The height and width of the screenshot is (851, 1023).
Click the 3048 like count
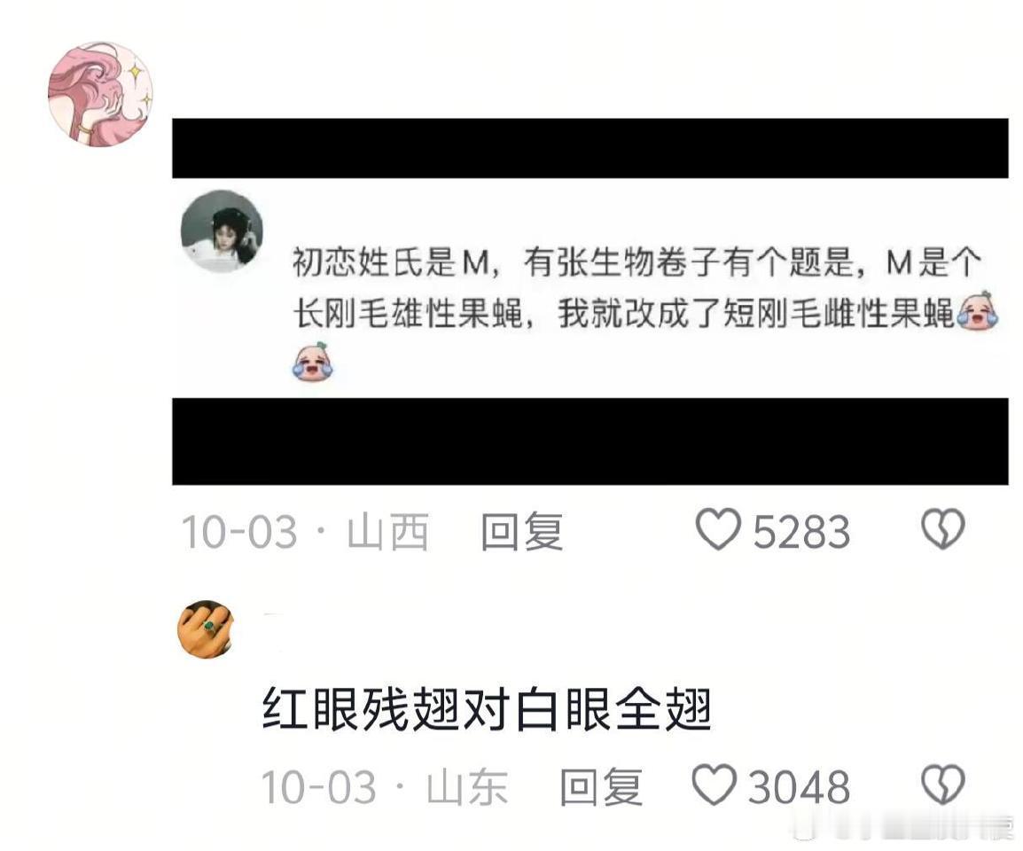[800, 786]
